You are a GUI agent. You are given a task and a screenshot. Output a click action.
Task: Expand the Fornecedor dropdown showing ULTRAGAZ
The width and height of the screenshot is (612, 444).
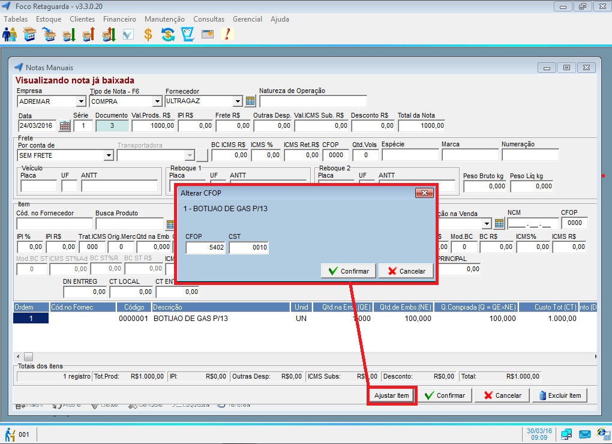(x=238, y=101)
